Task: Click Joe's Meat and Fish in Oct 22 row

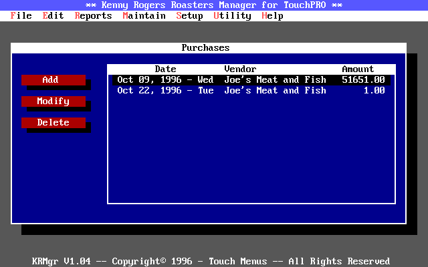Action: point(275,91)
